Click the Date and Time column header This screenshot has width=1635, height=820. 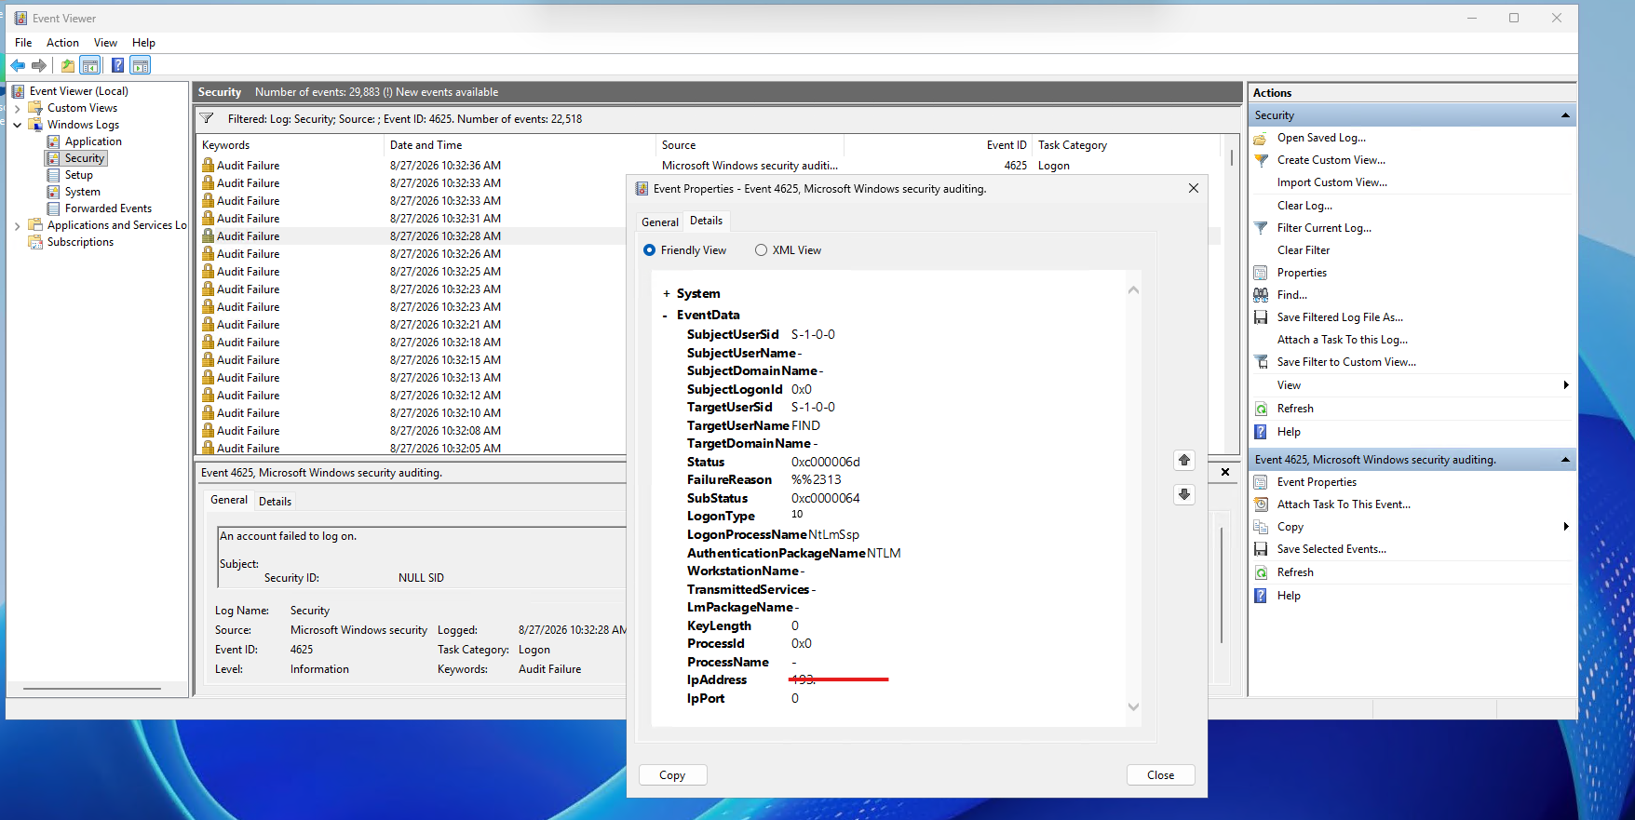[520, 145]
